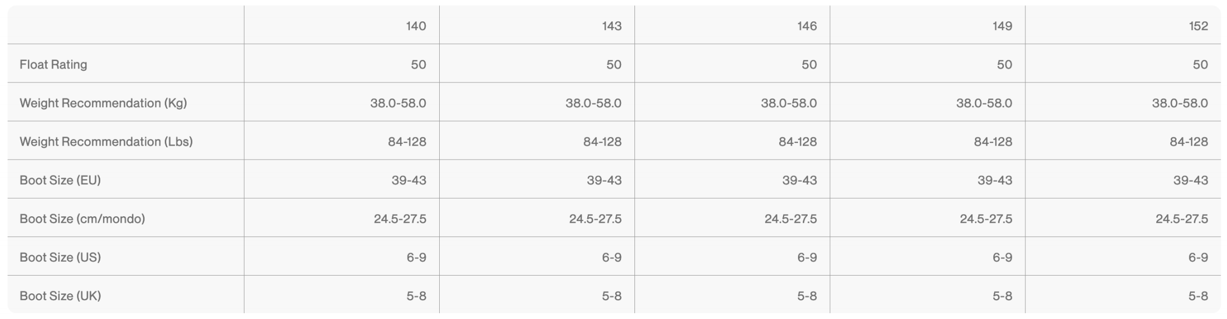Click the UK boot size for size 152
The width and height of the screenshot is (1227, 319).
point(1198,295)
